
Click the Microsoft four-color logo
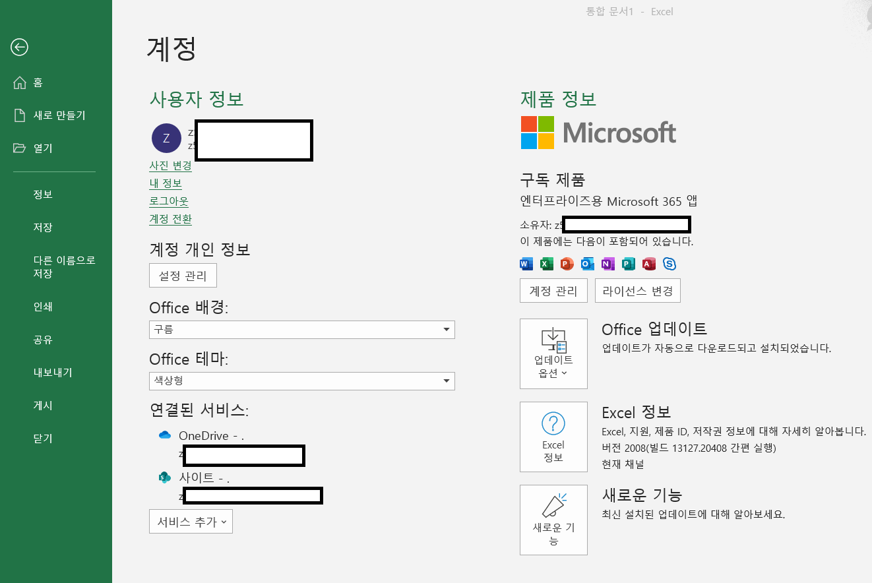click(538, 133)
